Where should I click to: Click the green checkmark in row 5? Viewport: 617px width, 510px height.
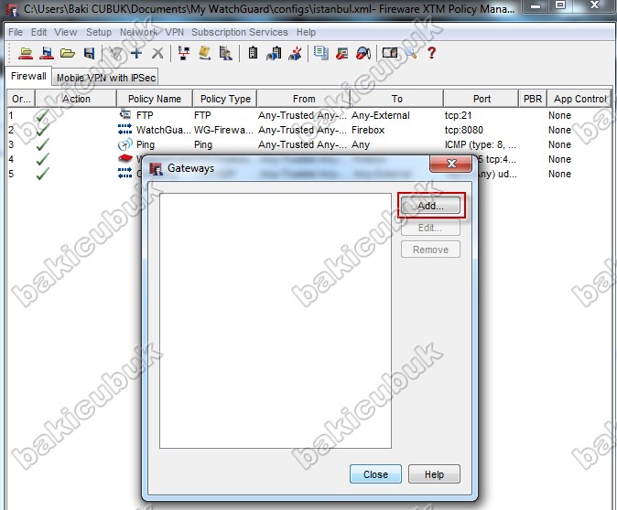point(42,174)
